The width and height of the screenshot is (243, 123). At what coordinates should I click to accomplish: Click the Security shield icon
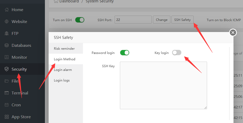point(7,69)
